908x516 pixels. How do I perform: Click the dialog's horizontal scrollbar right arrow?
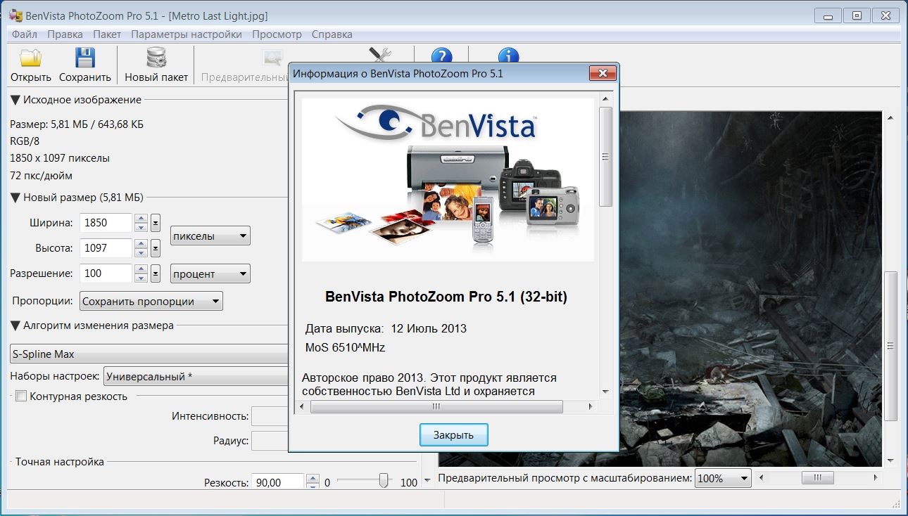590,406
